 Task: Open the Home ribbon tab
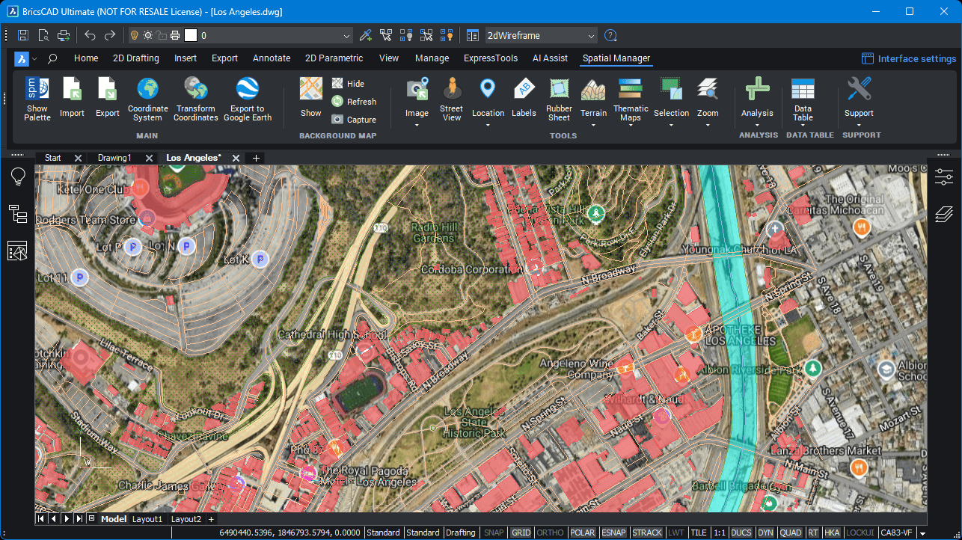(x=86, y=58)
